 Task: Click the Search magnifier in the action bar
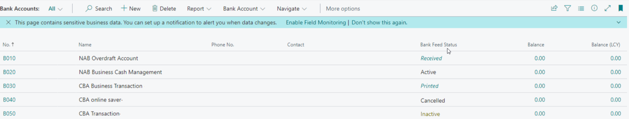tap(98, 9)
